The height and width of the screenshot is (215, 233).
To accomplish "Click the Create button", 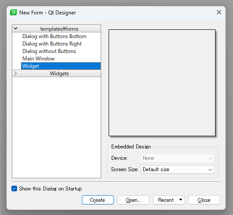I will tap(98, 200).
